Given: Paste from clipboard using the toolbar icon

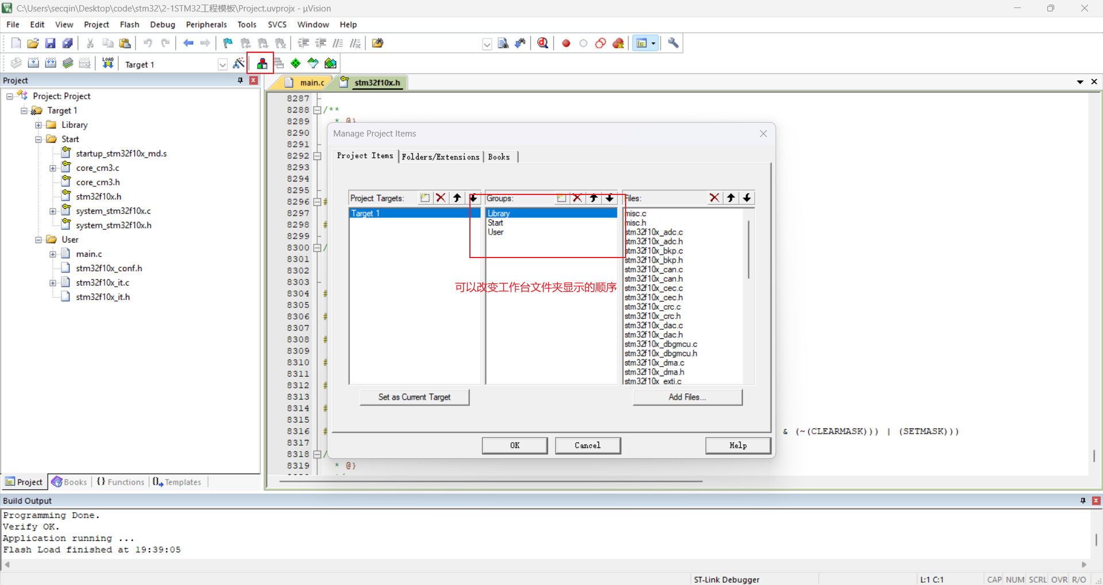Looking at the screenshot, I should click(125, 43).
